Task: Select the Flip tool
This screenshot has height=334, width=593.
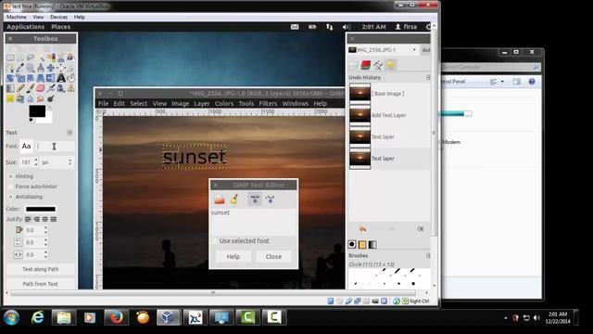Action: pyautogui.click(x=51, y=78)
